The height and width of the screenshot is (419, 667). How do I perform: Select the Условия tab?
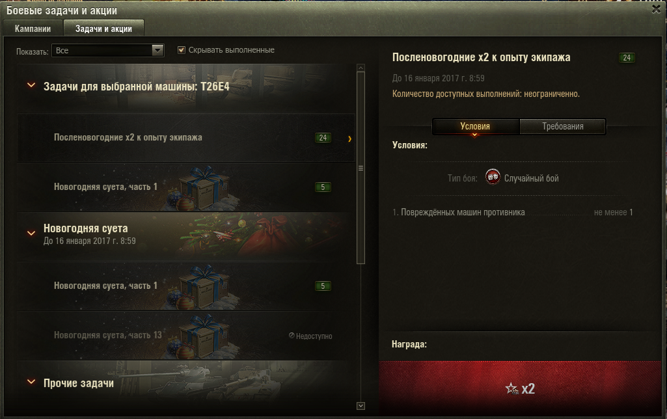pos(475,126)
